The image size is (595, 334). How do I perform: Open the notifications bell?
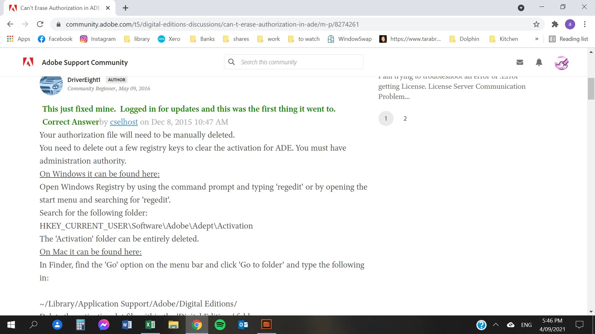coord(539,62)
